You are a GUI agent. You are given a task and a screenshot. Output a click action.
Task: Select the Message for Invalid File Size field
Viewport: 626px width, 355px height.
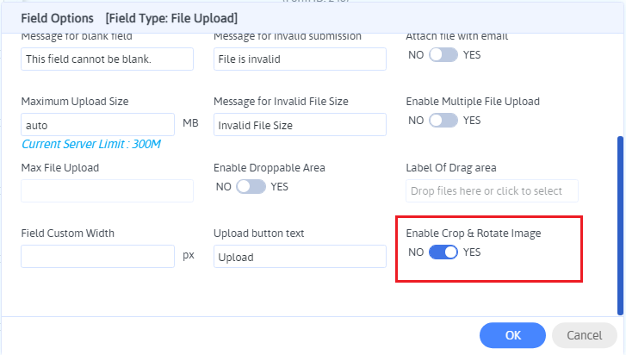tap(300, 125)
